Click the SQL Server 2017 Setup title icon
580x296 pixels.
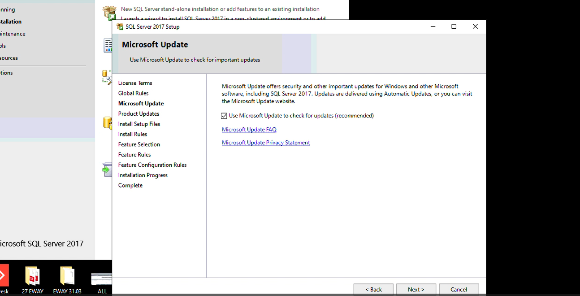click(120, 26)
